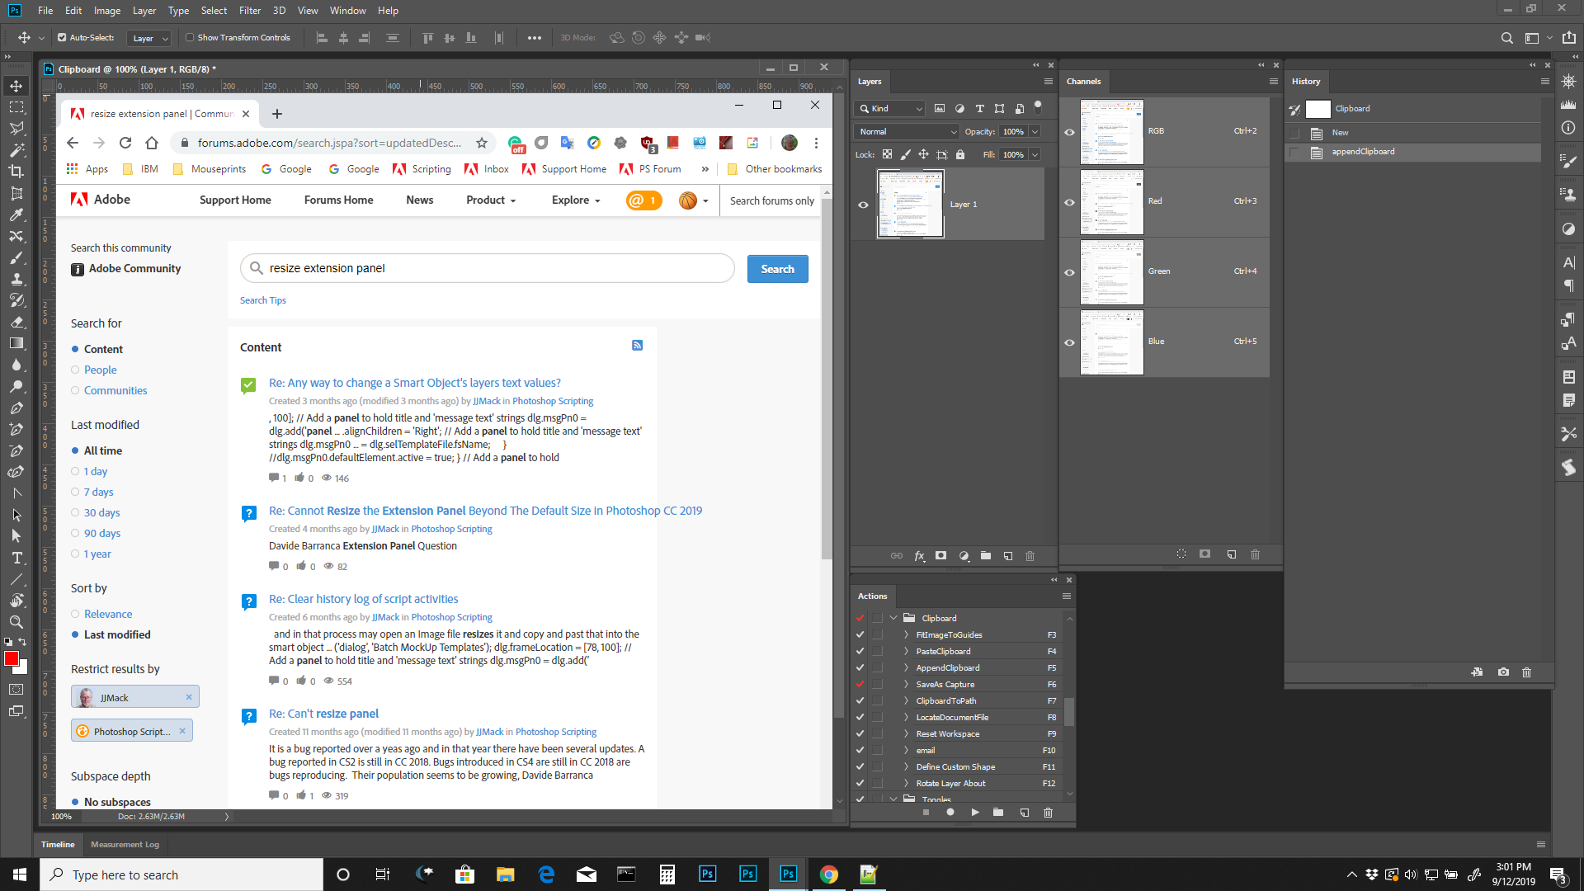The height and width of the screenshot is (891, 1584).
Task: Switch to the Channels tab
Action: click(x=1083, y=81)
